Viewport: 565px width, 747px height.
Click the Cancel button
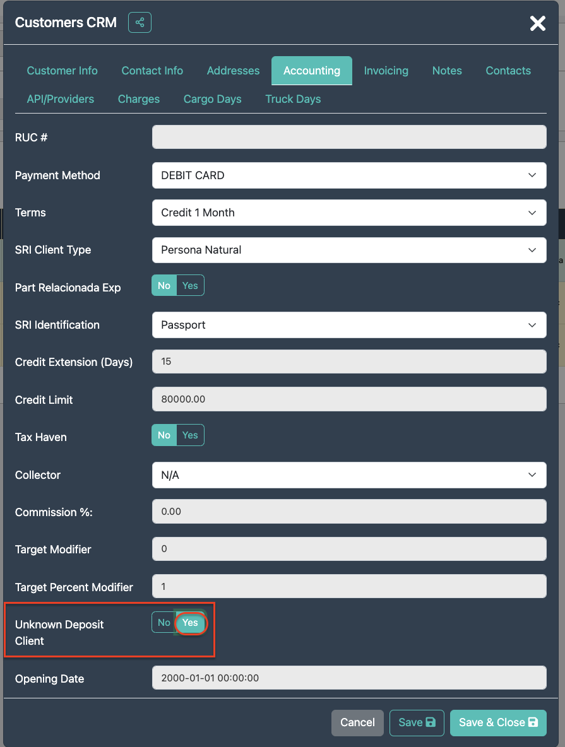click(x=357, y=722)
